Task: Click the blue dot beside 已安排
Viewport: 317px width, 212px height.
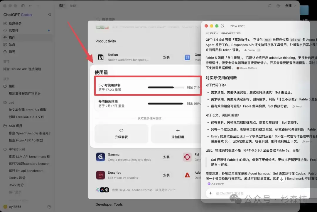Action: [49, 30]
